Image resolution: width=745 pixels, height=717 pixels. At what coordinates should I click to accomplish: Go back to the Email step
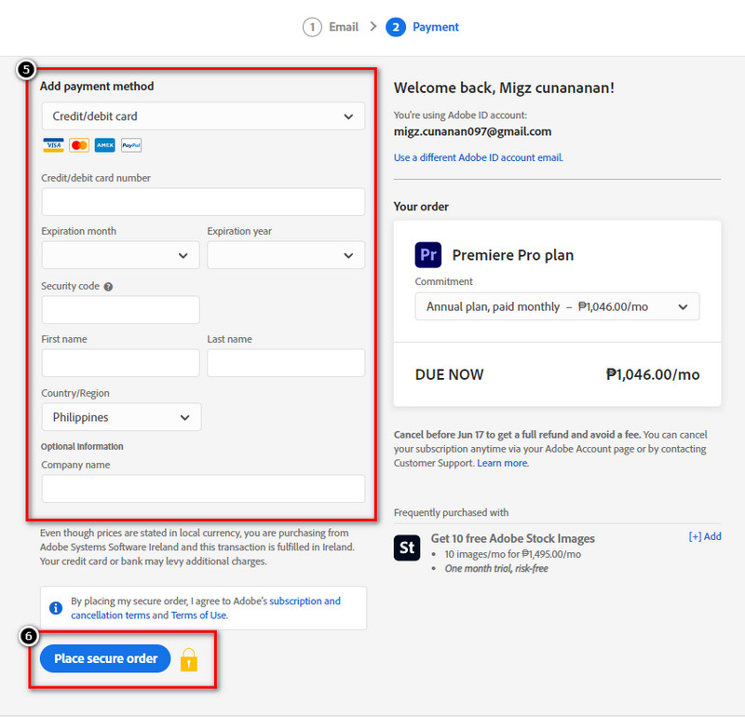(344, 27)
